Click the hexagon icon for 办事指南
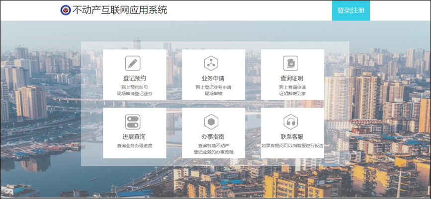 point(211,122)
